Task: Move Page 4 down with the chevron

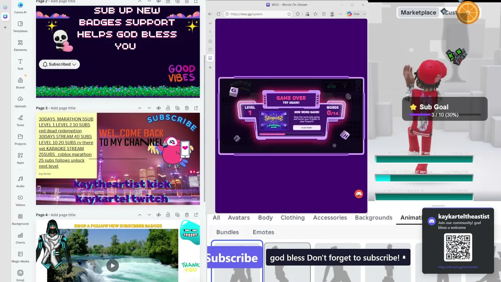Action: click(x=149, y=215)
